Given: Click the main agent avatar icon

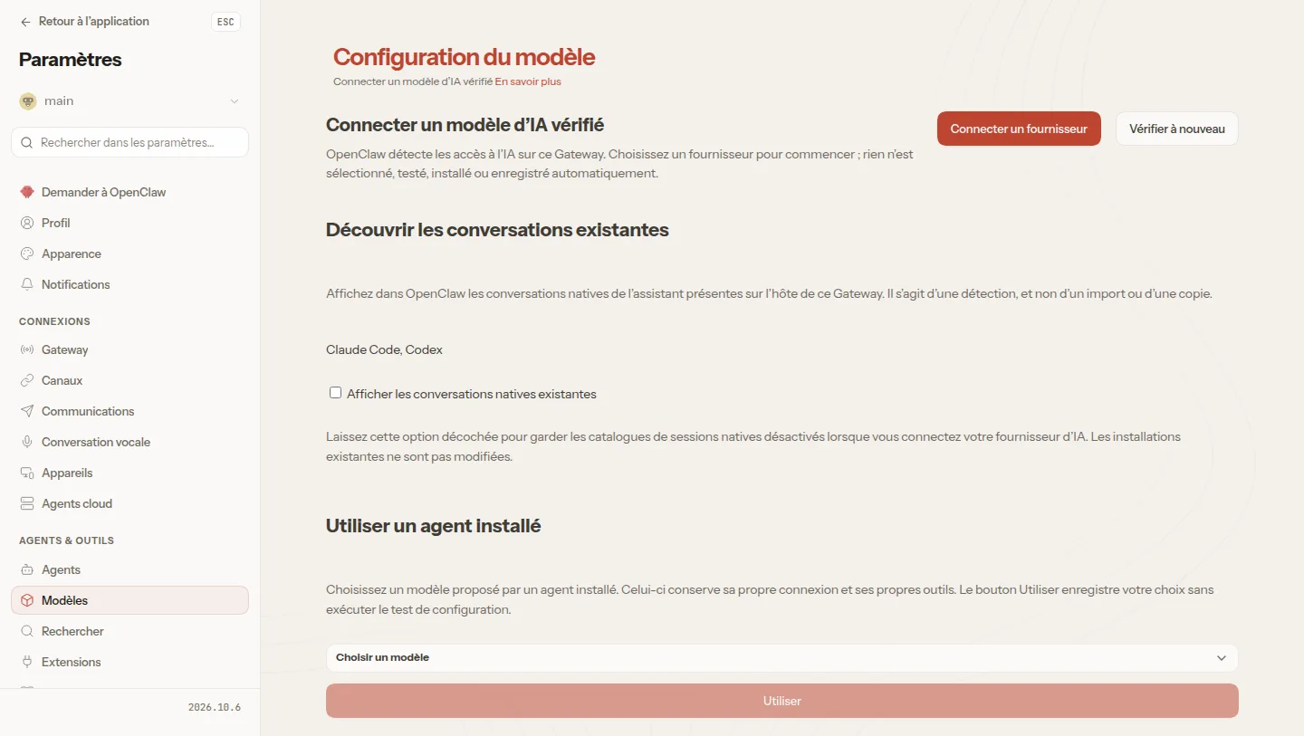Looking at the screenshot, I should [x=28, y=101].
